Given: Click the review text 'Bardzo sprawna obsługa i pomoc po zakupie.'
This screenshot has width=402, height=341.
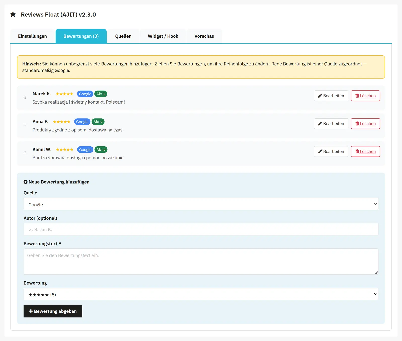Looking at the screenshot, I should tap(79, 158).
